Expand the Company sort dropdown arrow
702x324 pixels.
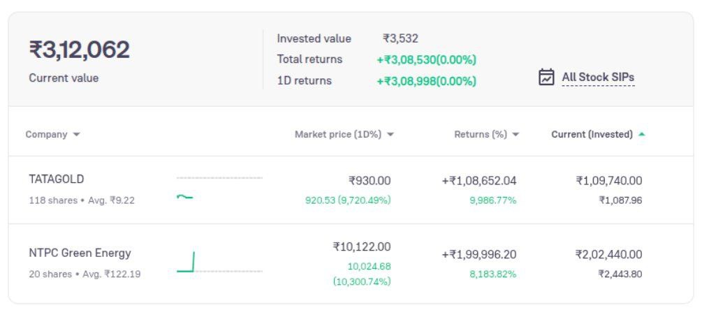tap(76, 135)
